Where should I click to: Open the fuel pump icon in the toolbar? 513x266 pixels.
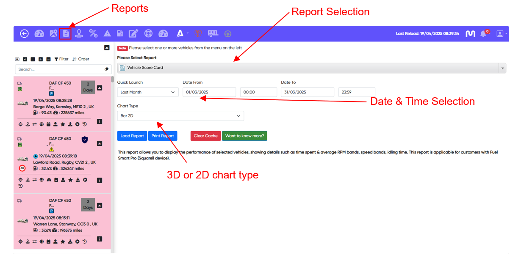point(120,33)
